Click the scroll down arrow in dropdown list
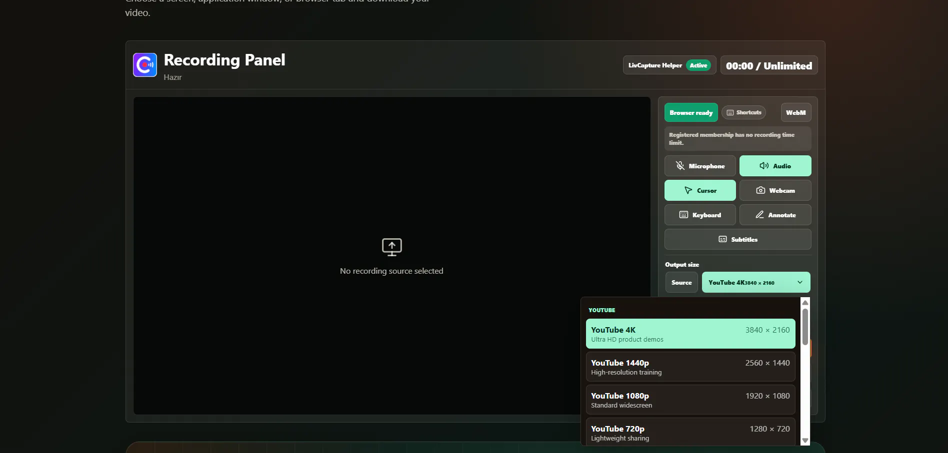This screenshot has width=948, height=453. pos(805,441)
